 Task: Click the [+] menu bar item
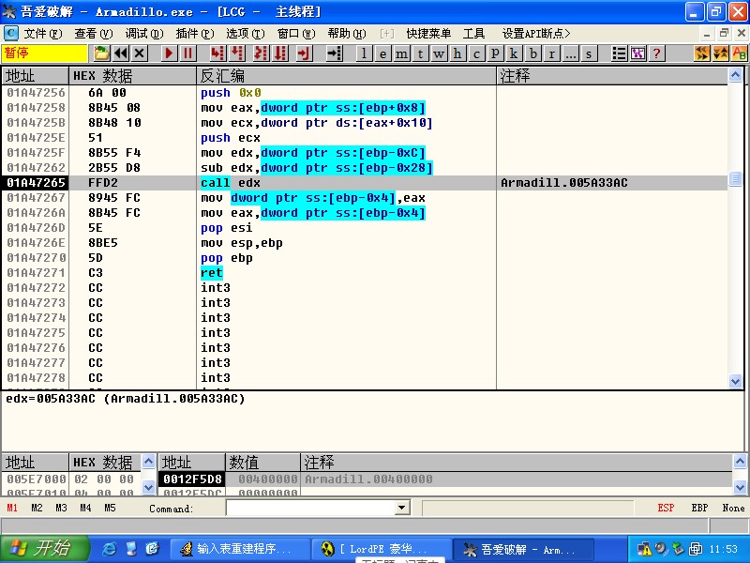tap(387, 34)
